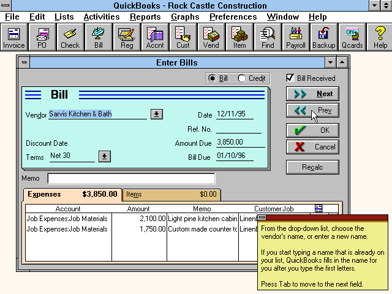Open the Graphs menu
Image resolution: width=392 pixels, height=294 pixels.
click(x=185, y=17)
